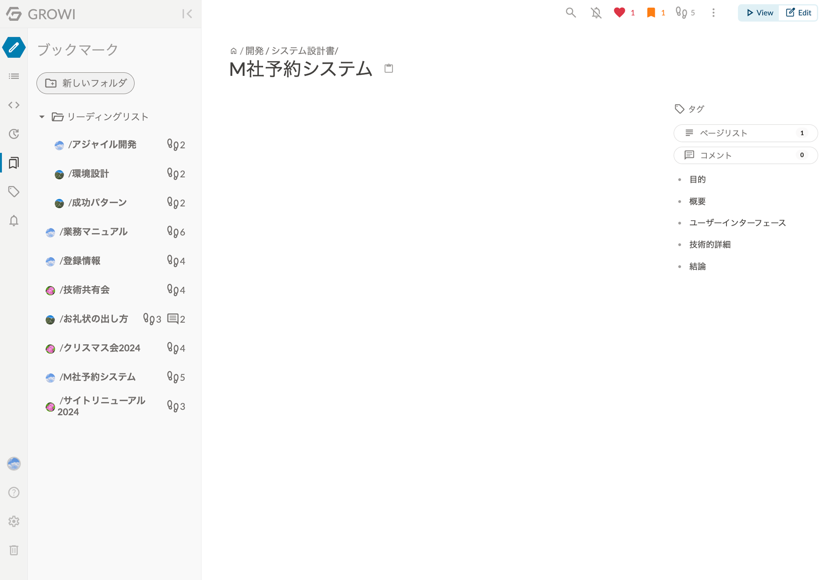Jump to 技術的詳細 section
Screen dimensions: 832x580
pos(709,244)
